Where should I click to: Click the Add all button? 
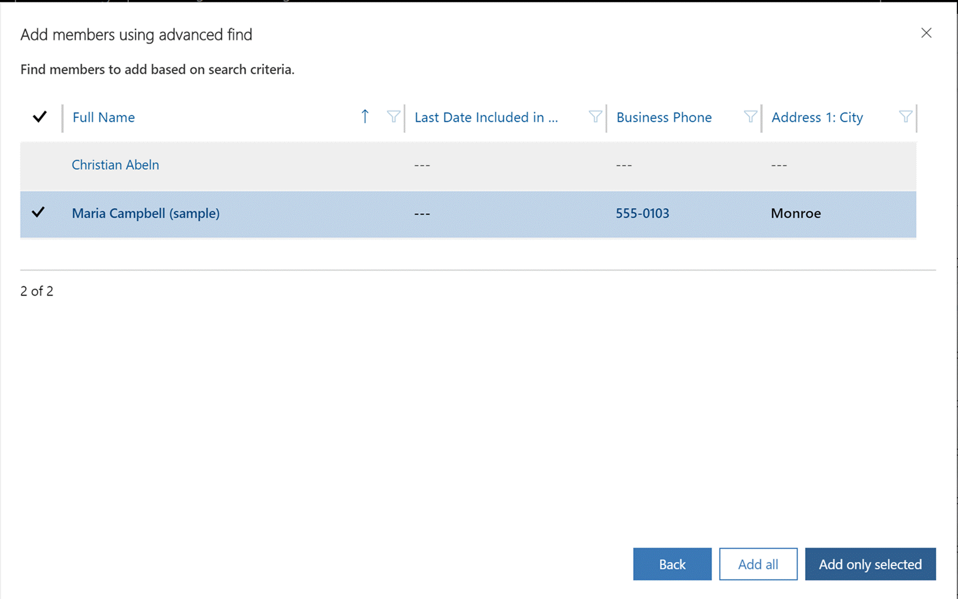tap(758, 564)
